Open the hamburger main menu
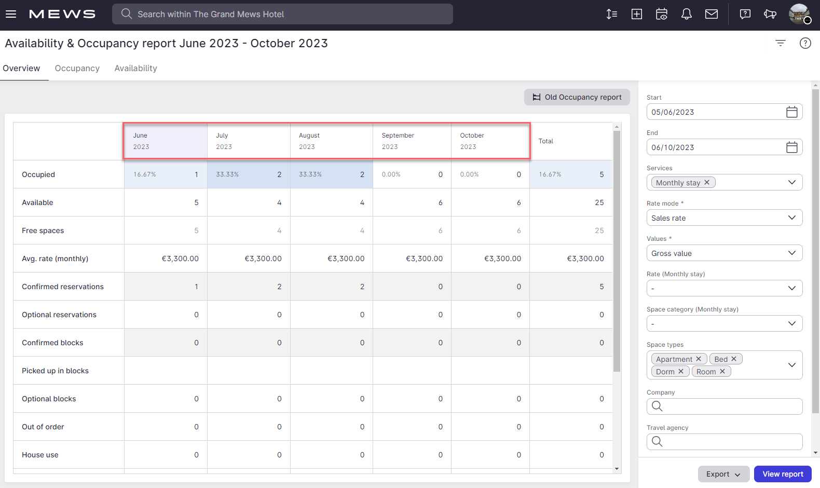The height and width of the screenshot is (488, 820). 11,14
